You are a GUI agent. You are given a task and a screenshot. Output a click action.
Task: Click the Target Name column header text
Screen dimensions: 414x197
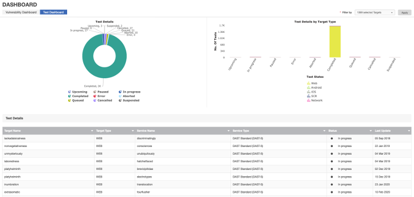pyautogui.click(x=12, y=131)
